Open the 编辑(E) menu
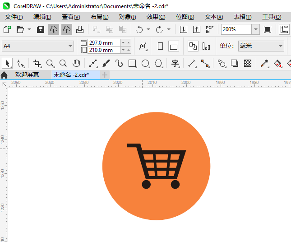The image size is (291, 242). pos(42,17)
